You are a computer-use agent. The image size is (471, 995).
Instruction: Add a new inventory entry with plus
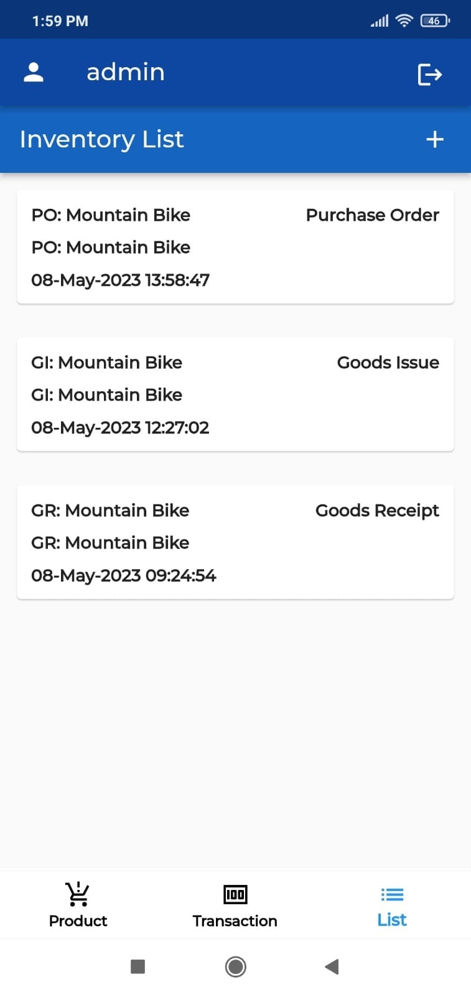pyautogui.click(x=434, y=139)
